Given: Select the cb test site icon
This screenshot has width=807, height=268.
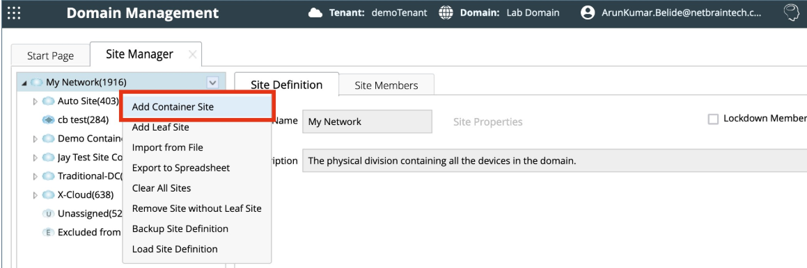Looking at the screenshot, I should click(x=48, y=119).
